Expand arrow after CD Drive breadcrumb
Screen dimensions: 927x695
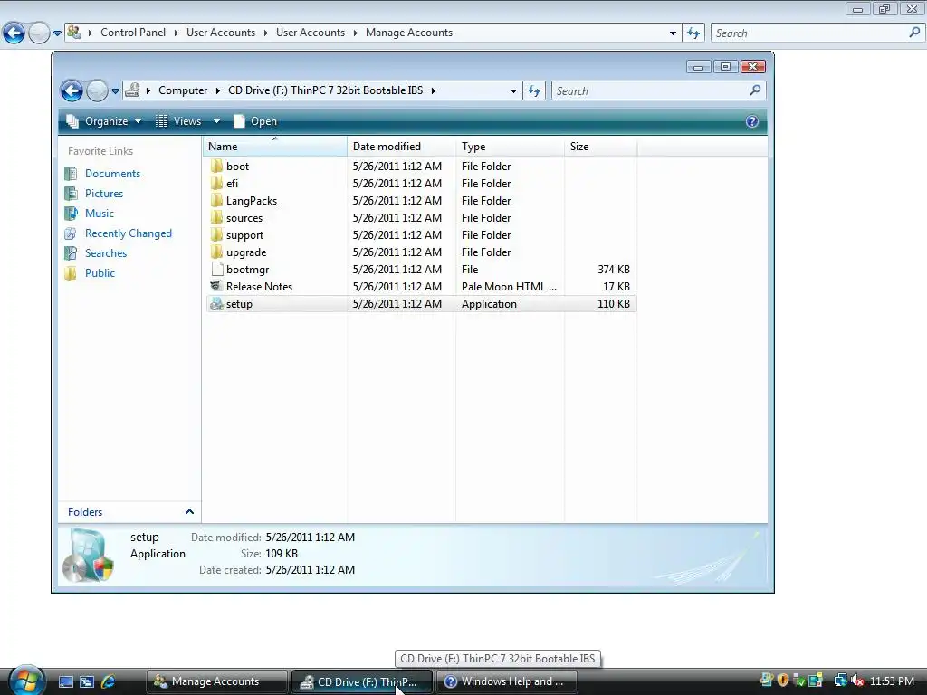click(434, 90)
